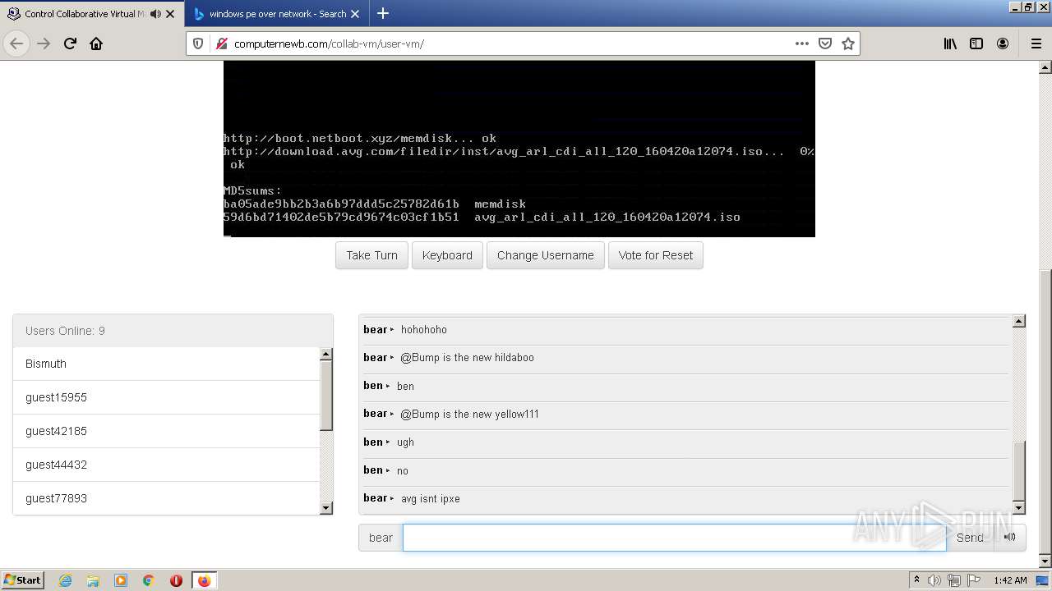Close the windows pe over network tab
Viewport: 1052px width, 591px height.
pyautogui.click(x=355, y=14)
